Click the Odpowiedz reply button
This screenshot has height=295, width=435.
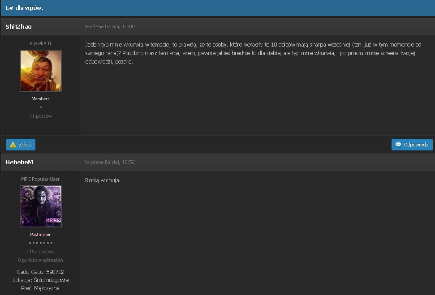tap(412, 145)
